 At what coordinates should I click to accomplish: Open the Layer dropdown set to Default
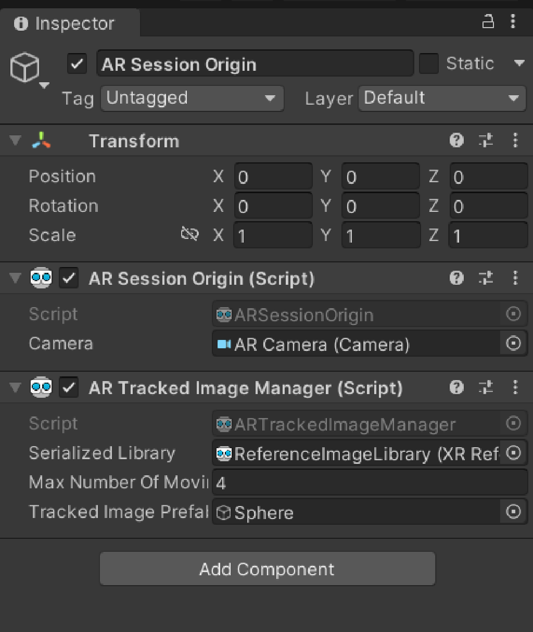(x=441, y=98)
